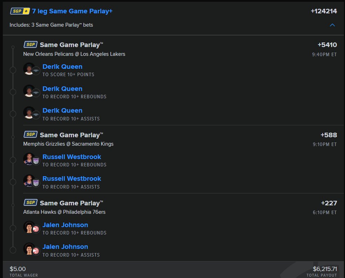Viewport: 345px width, 278px height.
Task: Click the SGP+ badge icon in header
Action: point(20,11)
